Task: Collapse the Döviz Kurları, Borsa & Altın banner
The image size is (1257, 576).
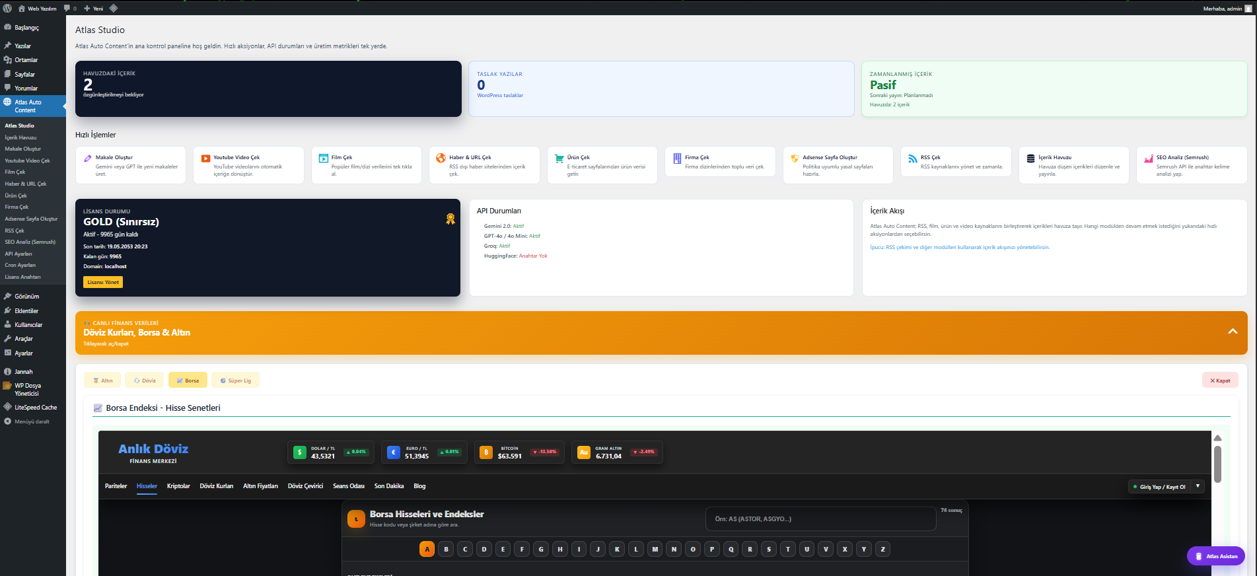Action: (1233, 332)
